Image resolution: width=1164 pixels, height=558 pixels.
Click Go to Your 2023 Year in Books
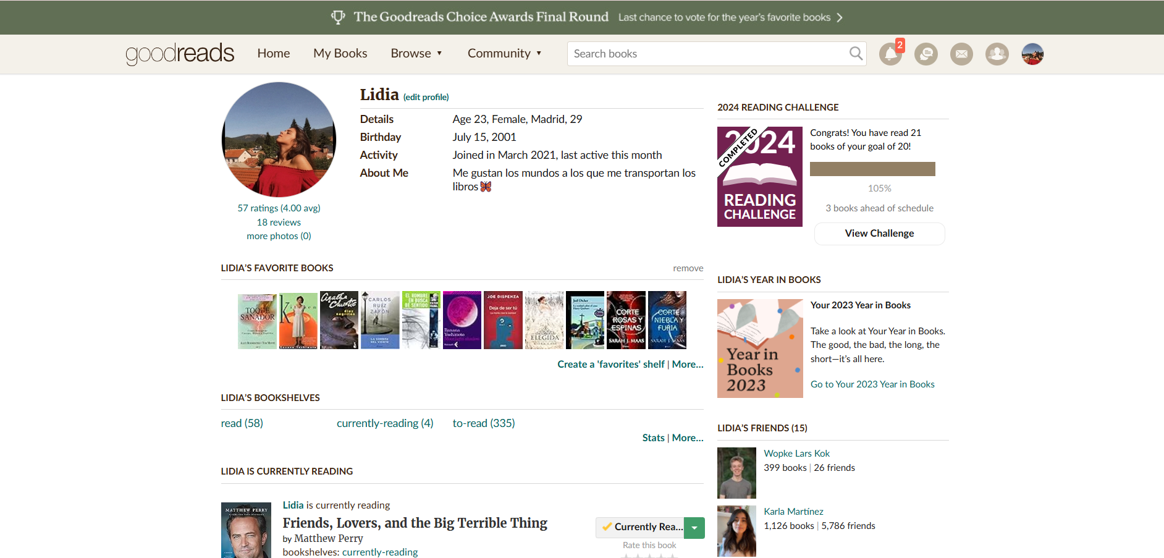(x=872, y=384)
